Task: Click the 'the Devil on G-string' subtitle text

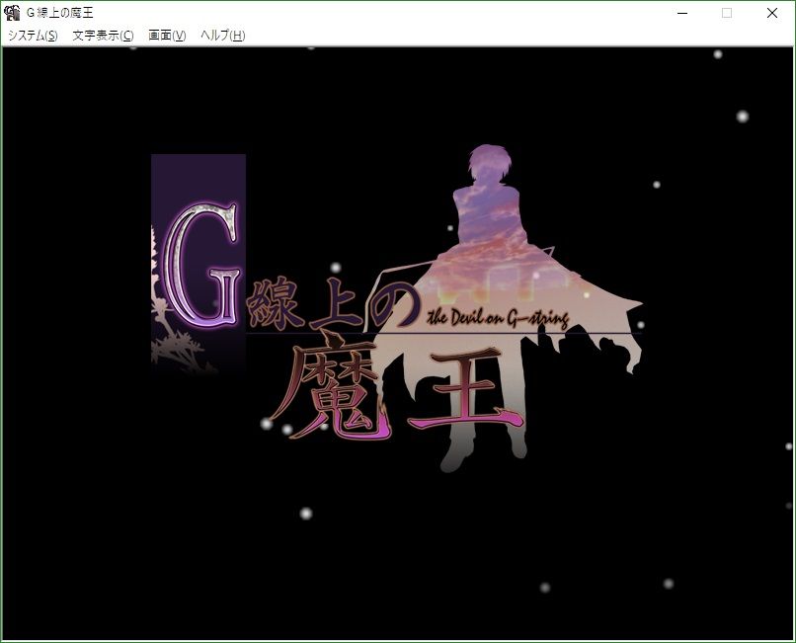Action: (498, 318)
